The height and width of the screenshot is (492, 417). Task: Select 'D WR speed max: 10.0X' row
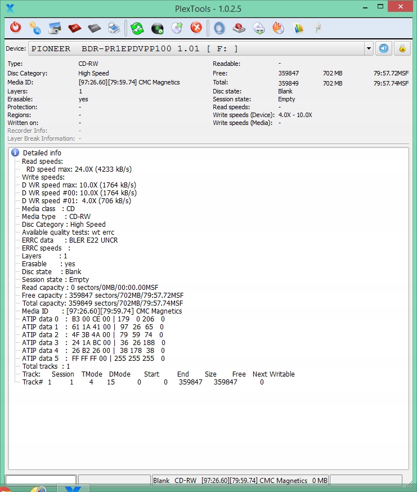point(79,185)
